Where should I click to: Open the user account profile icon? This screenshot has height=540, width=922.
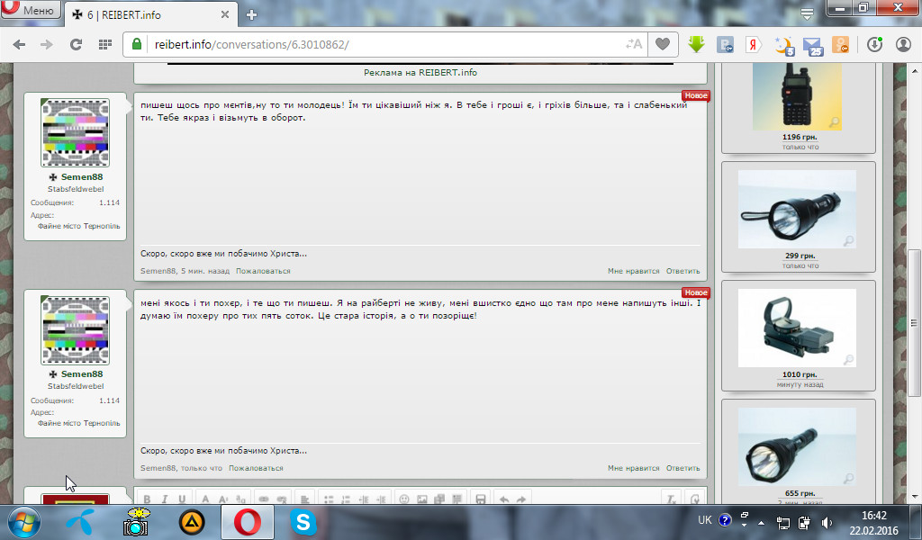pos(903,45)
